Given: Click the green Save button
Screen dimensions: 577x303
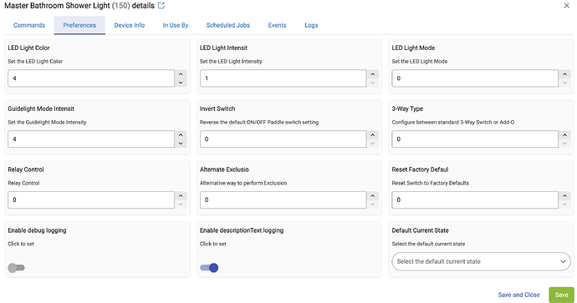Looking at the screenshot, I should (x=561, y=295).
